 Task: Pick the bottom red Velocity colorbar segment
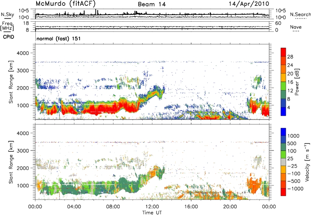click(x=283, y=192)
